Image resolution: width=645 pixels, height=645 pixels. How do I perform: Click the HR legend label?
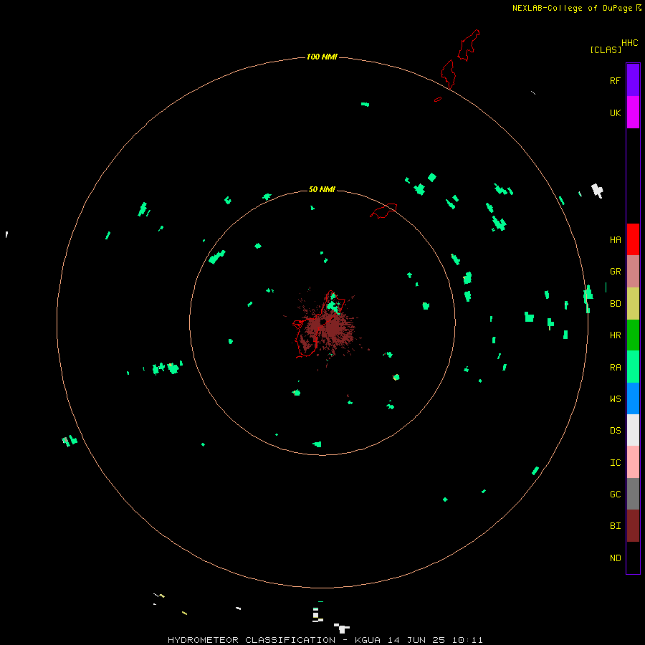615,335
